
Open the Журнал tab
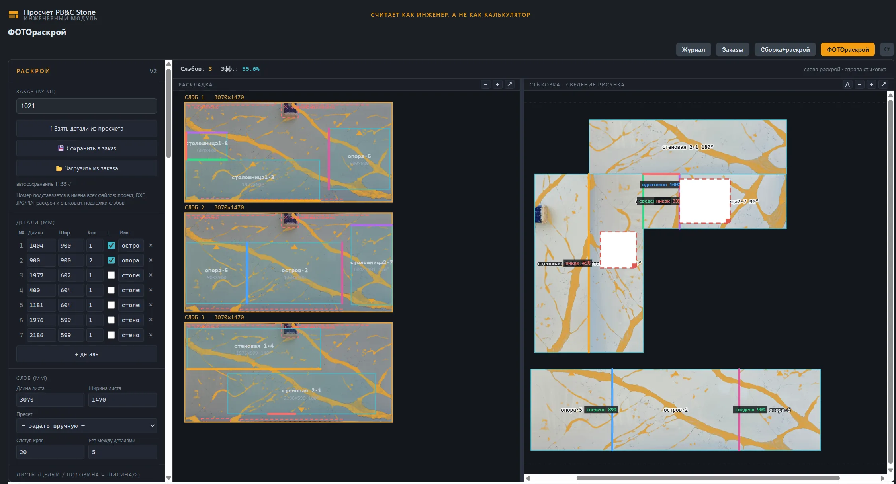[693, 49]
